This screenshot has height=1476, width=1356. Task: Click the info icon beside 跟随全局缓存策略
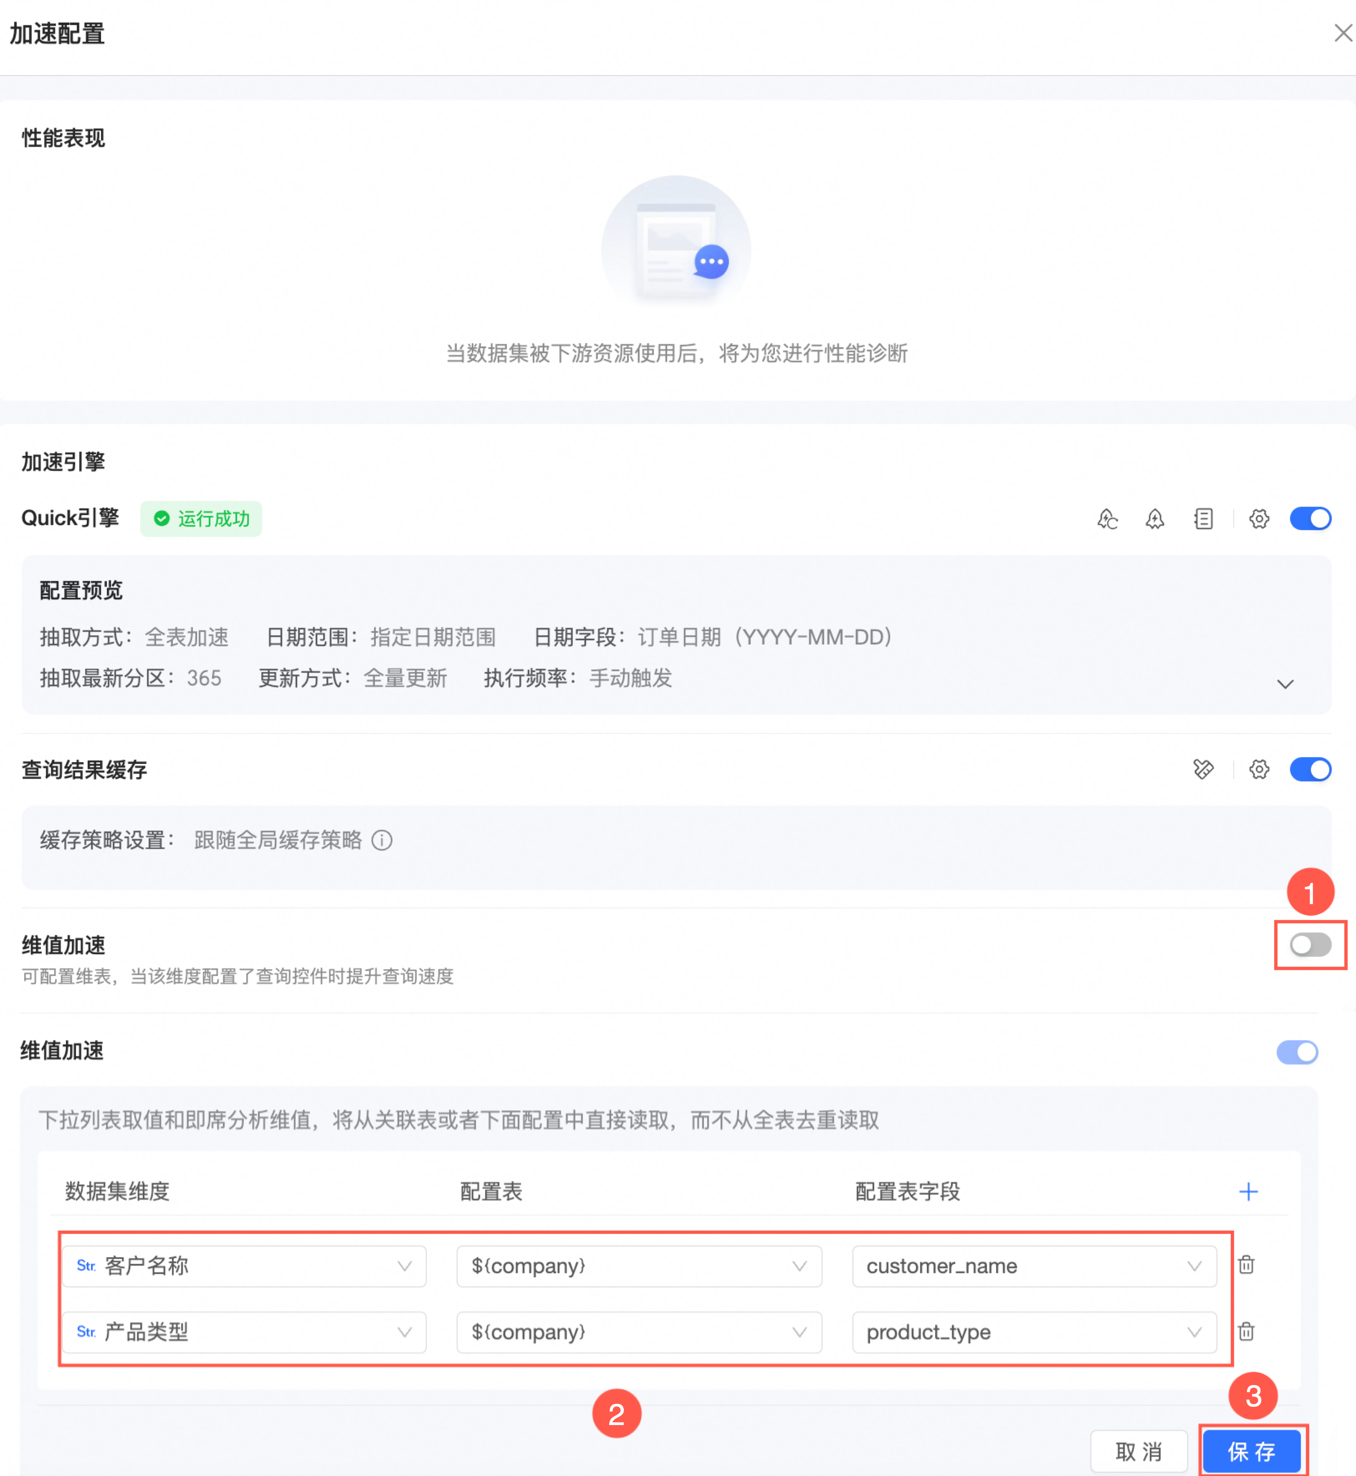[x=382, y=840]
